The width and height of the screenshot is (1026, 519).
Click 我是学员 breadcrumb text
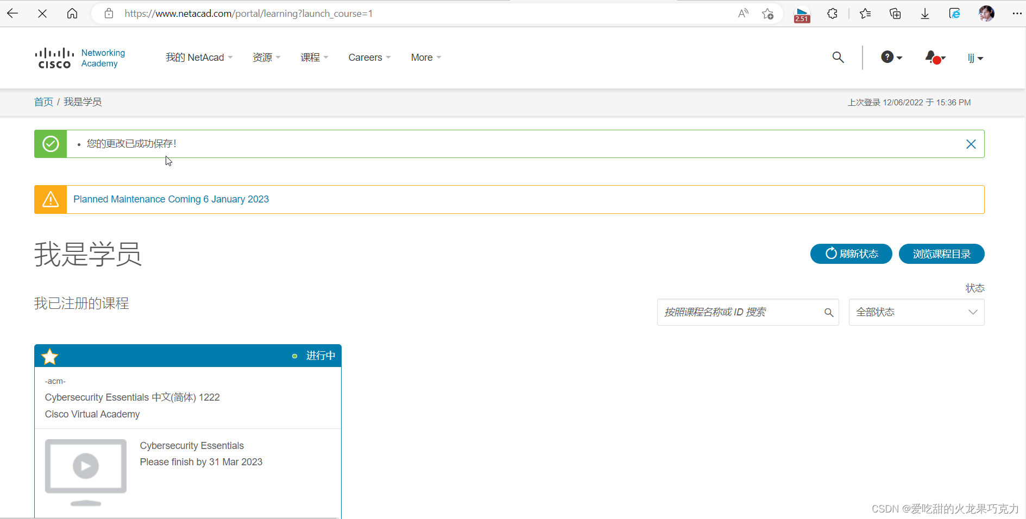click(83, 102)
